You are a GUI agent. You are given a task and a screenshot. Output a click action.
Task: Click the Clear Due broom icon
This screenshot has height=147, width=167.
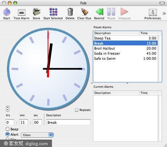(85, 12)
